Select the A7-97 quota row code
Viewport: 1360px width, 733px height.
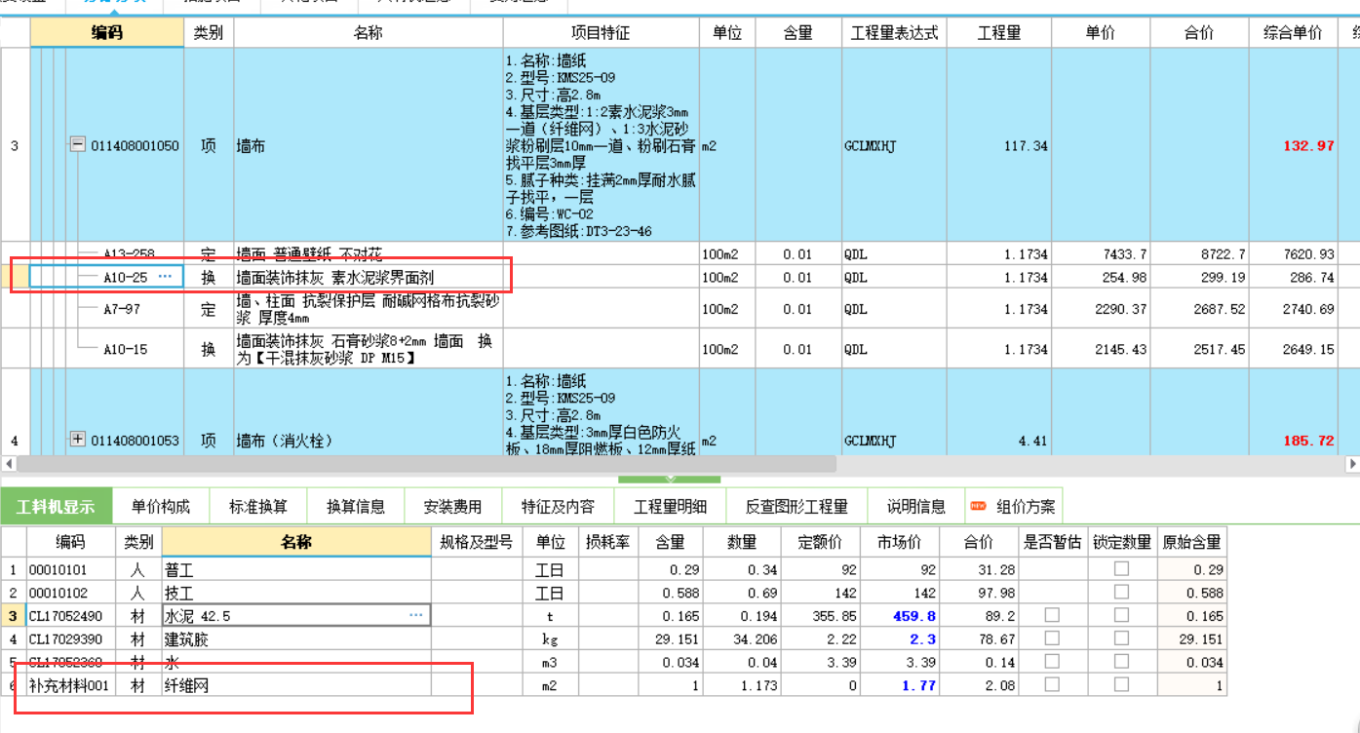[122, 309]
